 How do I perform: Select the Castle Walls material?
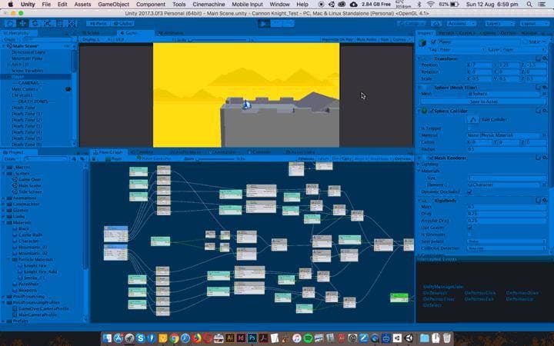(30, 235)
